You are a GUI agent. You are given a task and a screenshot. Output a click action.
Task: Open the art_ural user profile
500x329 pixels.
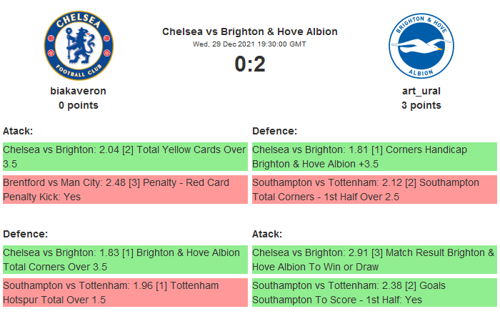[x=421, y=91]
